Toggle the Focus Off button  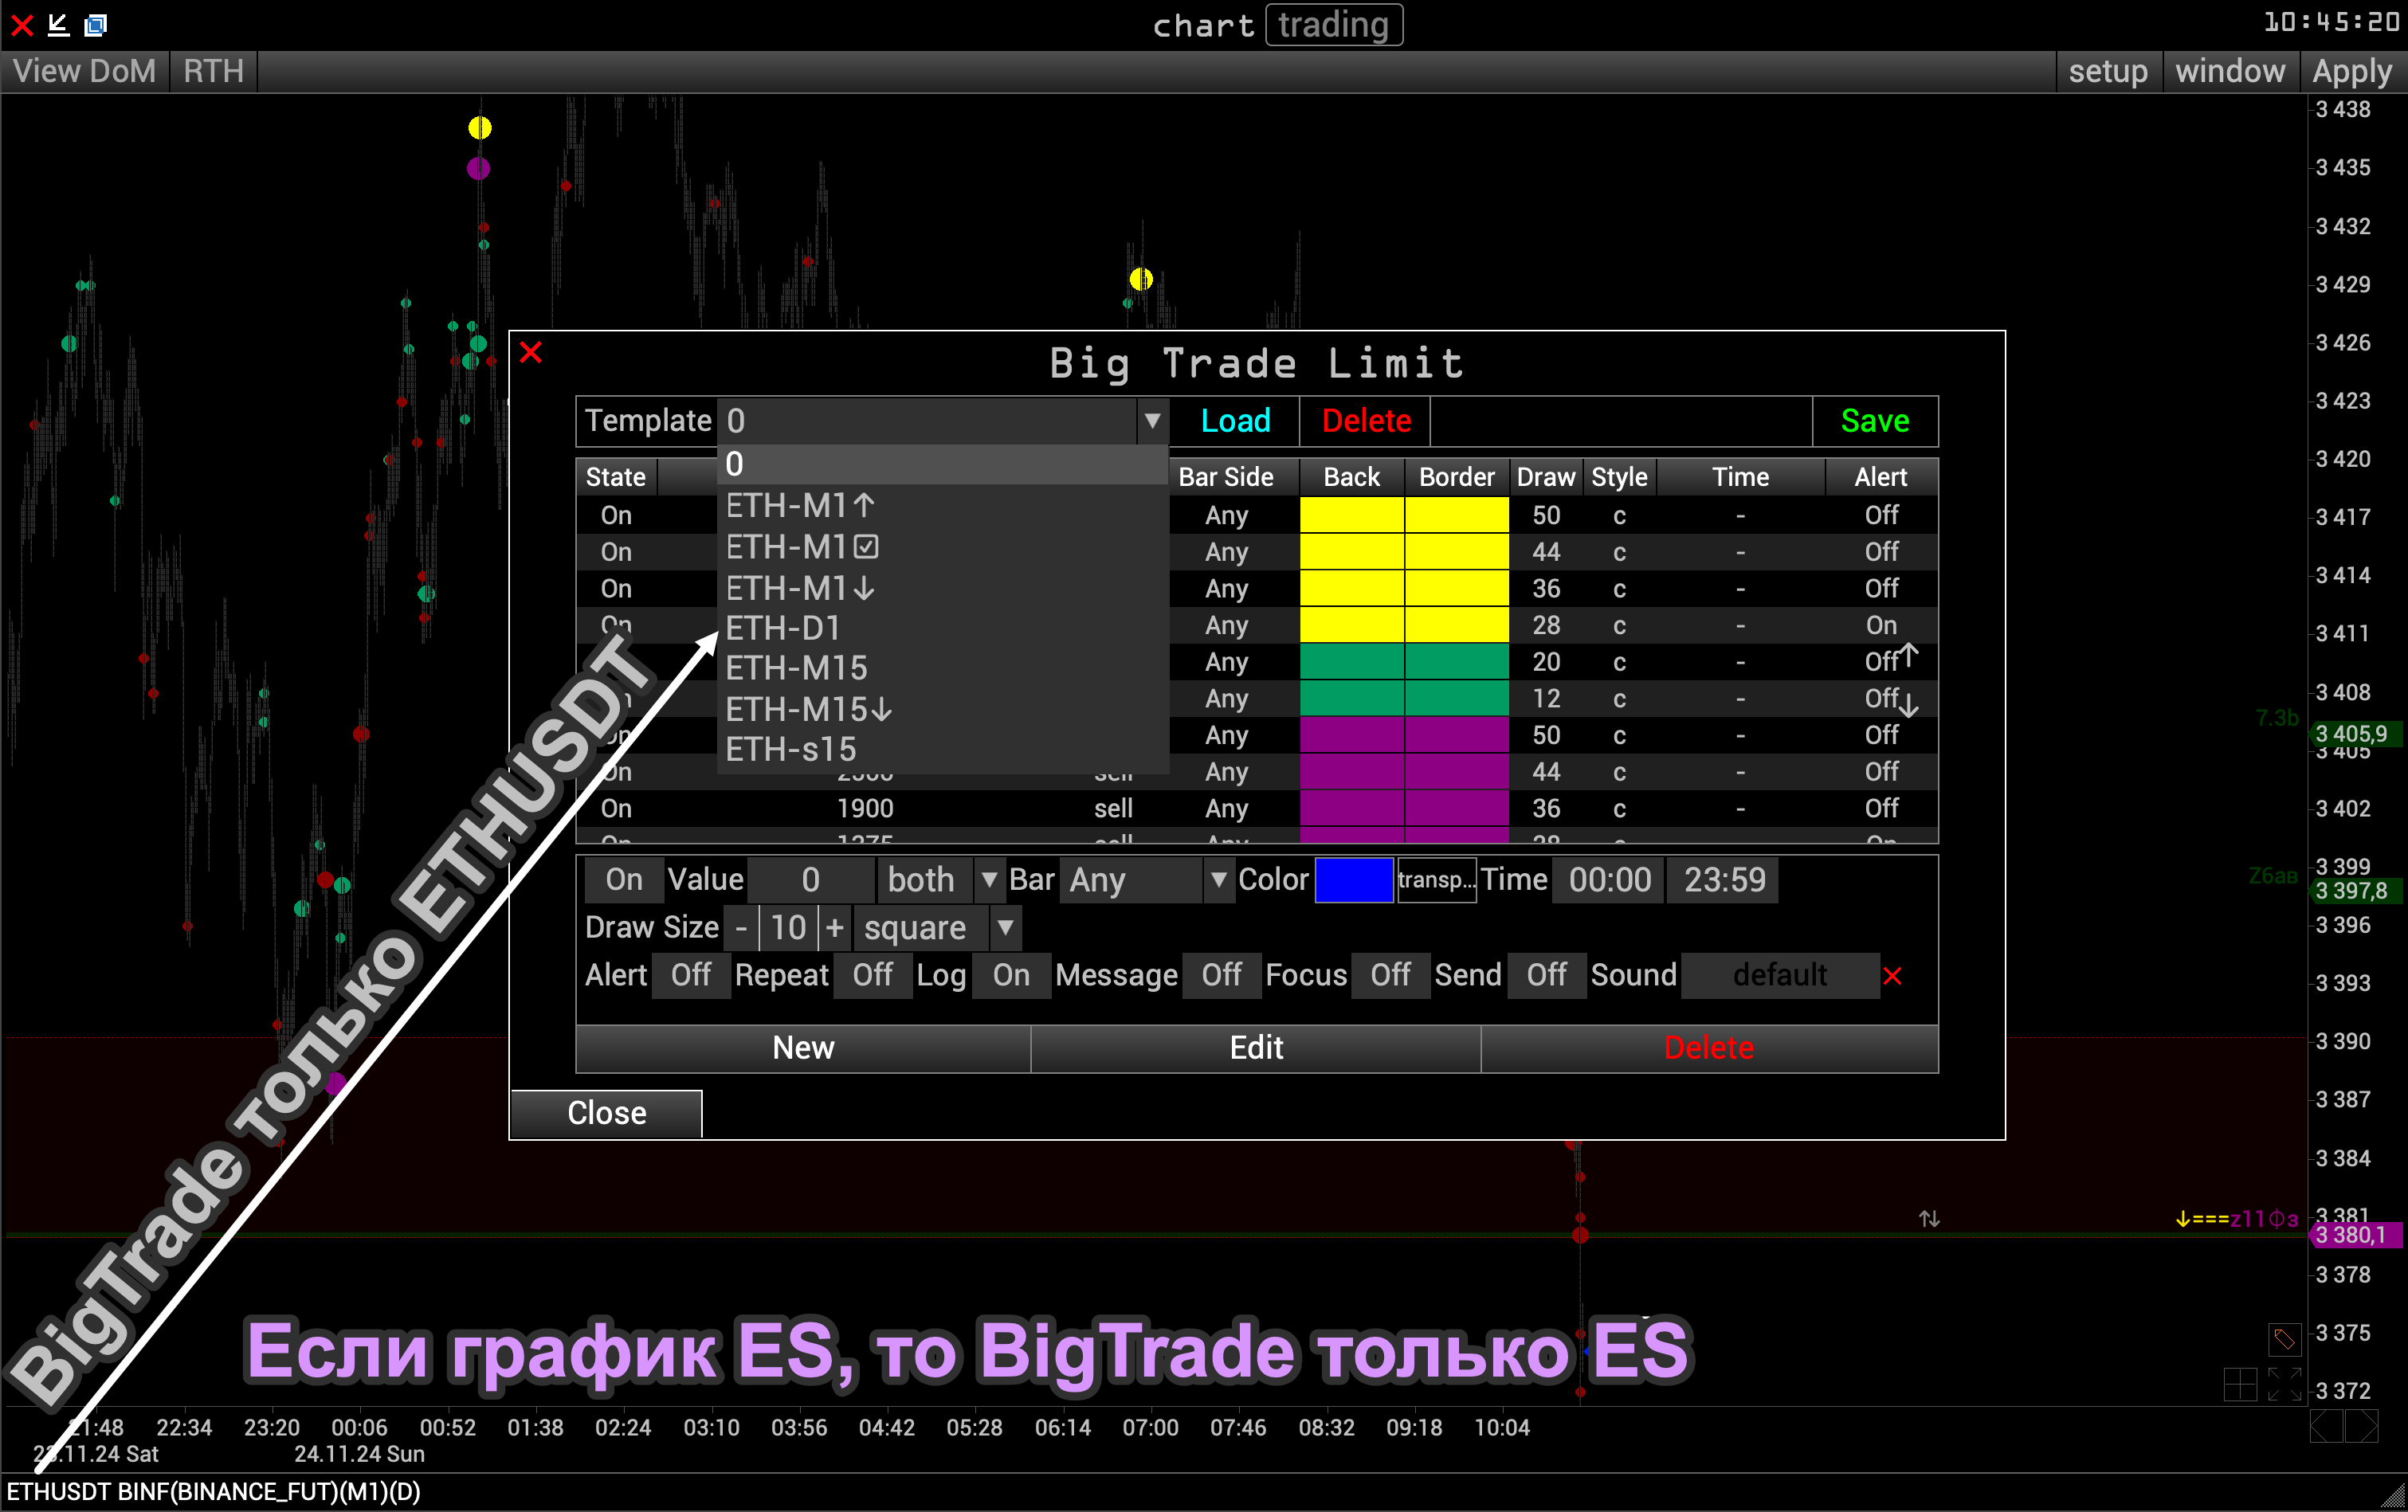(x=1390, y=975)
